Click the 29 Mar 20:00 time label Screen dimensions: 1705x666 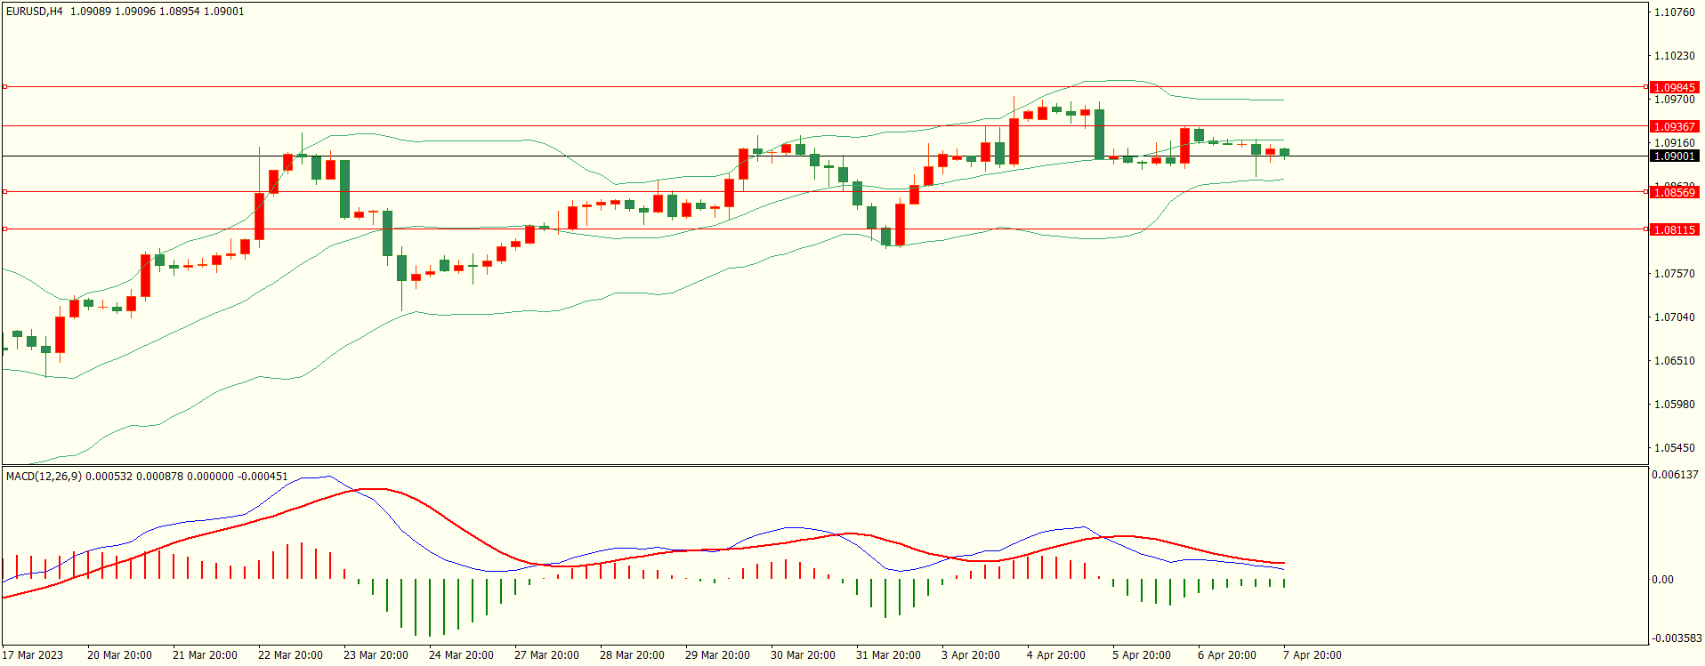[718, 655]
